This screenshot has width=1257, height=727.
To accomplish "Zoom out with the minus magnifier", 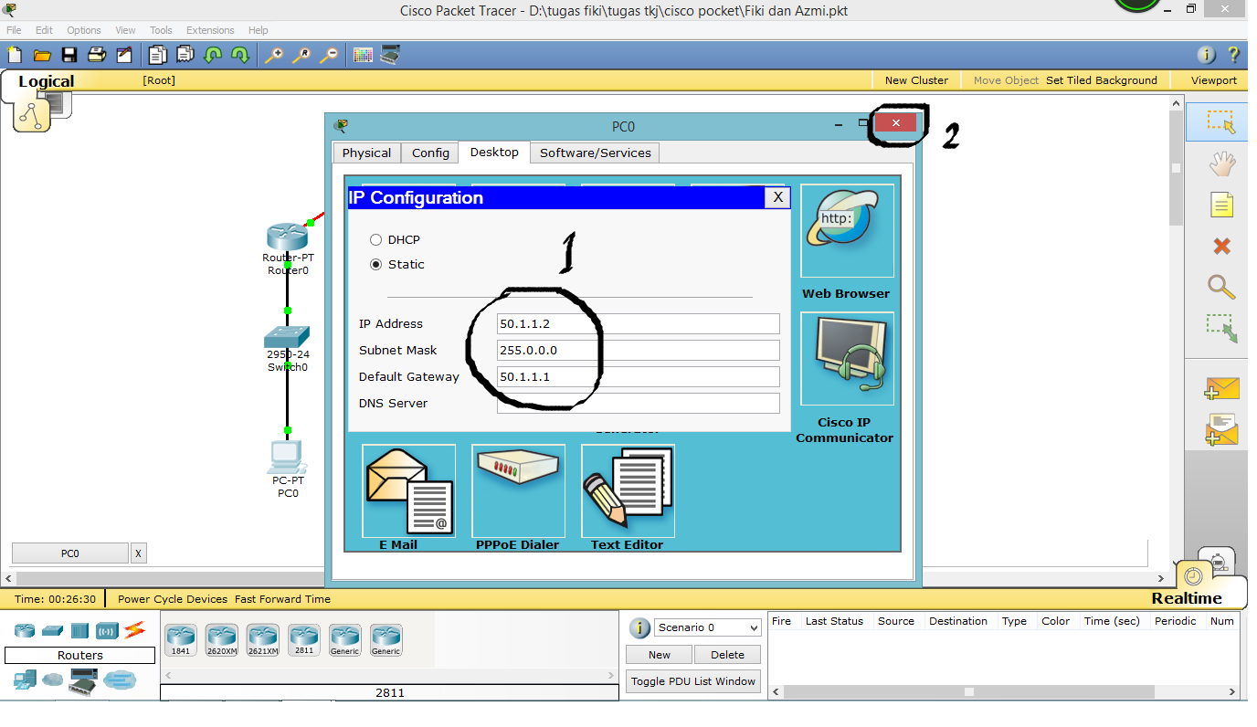I will (x=328, y=55).
